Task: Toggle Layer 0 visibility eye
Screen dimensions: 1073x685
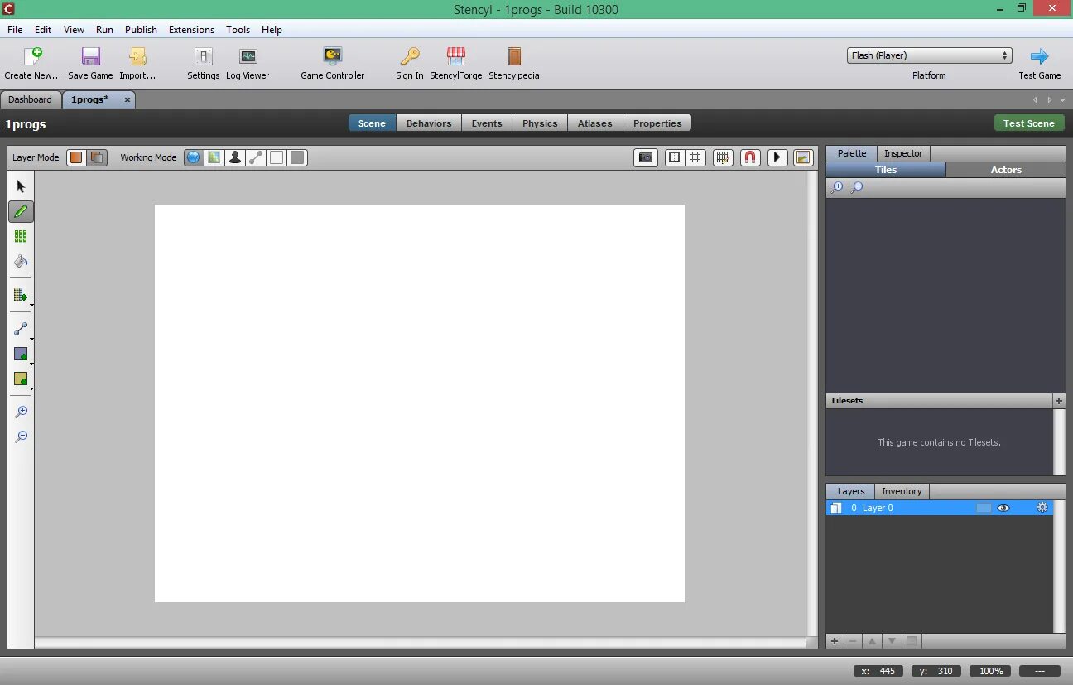Action: coord(1003,508)
